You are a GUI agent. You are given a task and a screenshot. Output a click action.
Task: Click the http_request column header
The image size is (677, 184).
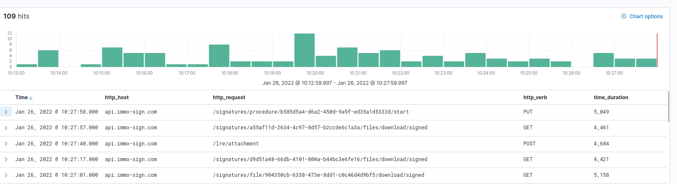[x=229, y=98]
